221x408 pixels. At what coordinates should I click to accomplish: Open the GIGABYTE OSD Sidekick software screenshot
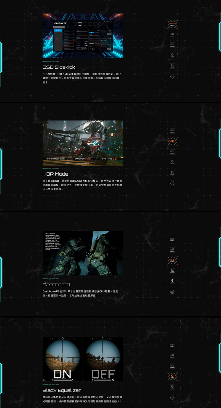coord(83,36)
